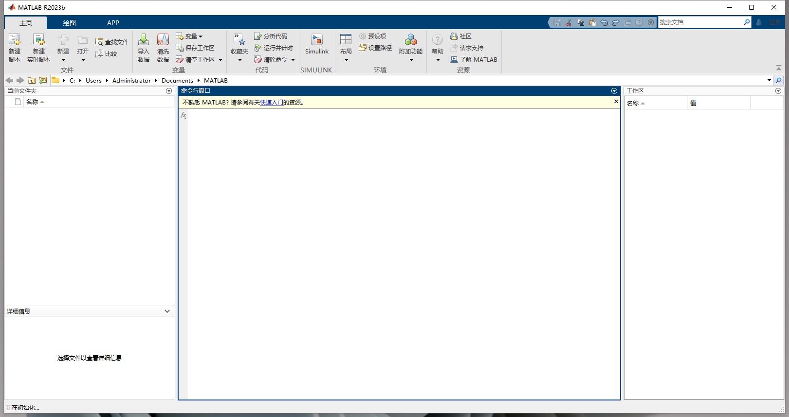Switch to the 绘图 (Plots) tab
Image resolution: width=789 pixels, height=417 pixels.
[70, 23]
